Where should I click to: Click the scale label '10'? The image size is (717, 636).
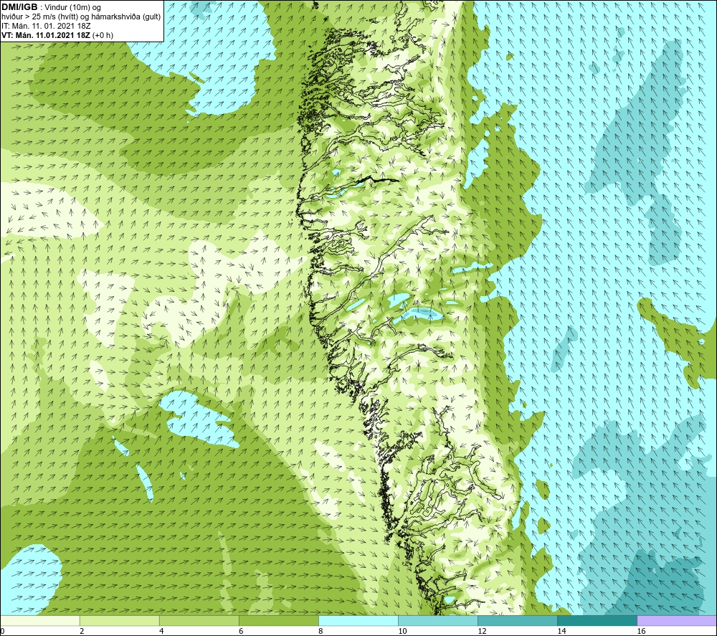pyautogui.click(x=402, y=632)
